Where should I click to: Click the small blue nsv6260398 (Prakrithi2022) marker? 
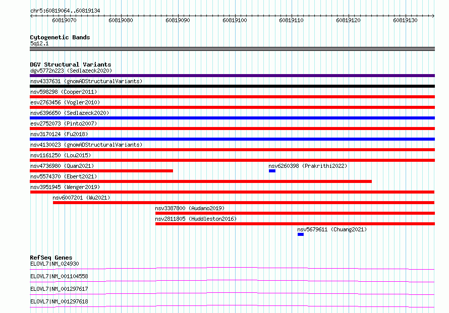pyautogui.click(x=272, y=171)
